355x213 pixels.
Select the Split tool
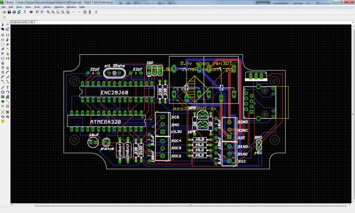pos(3,77)
